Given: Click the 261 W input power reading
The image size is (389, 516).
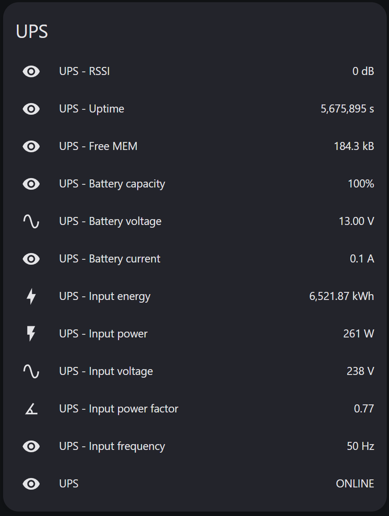Looking at the screenshot, I should [358, 334].
